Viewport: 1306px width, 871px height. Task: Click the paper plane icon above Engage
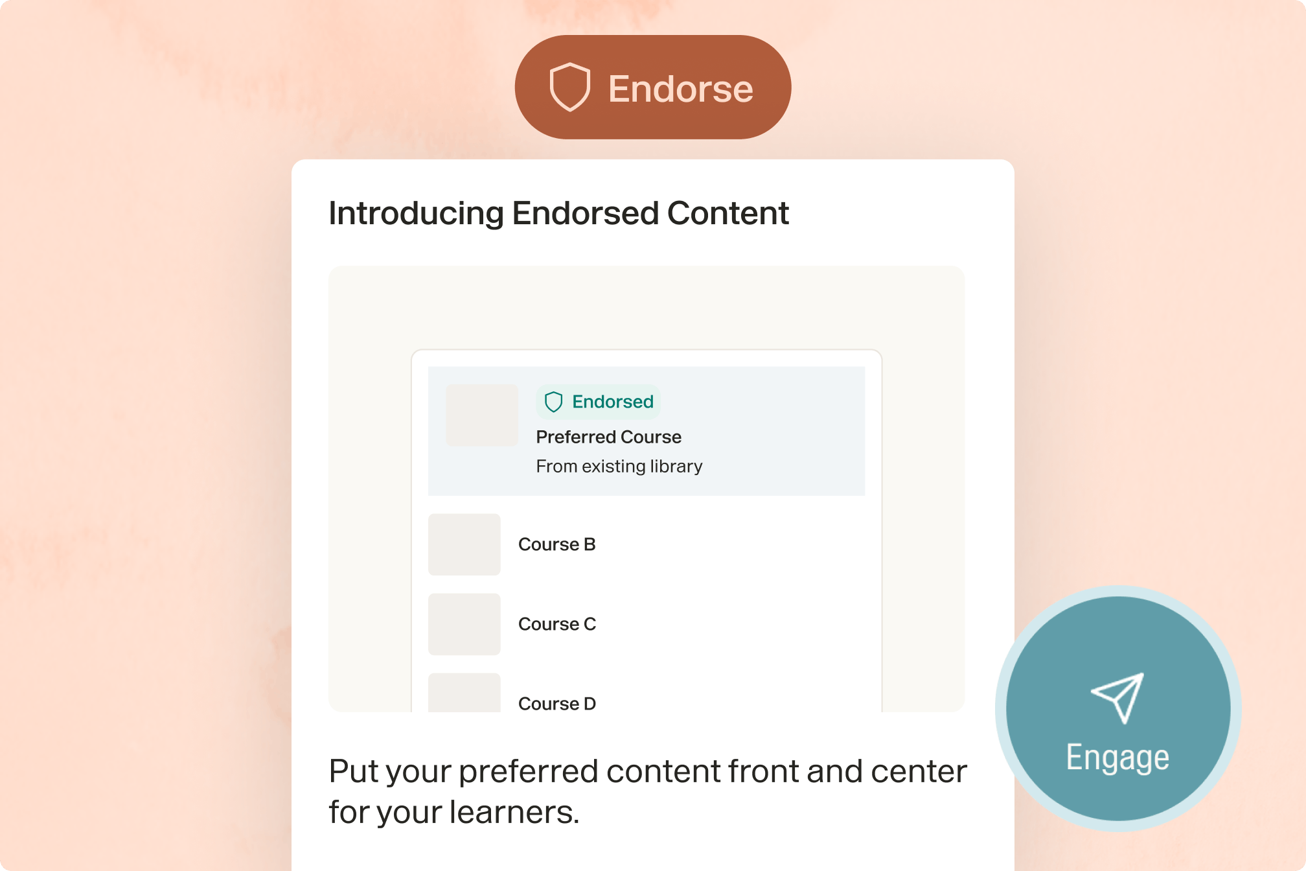coord(1117,697)
